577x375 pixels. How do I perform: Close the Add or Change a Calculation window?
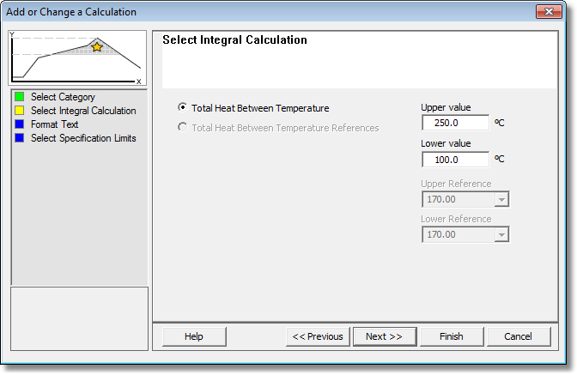point(549,11)
